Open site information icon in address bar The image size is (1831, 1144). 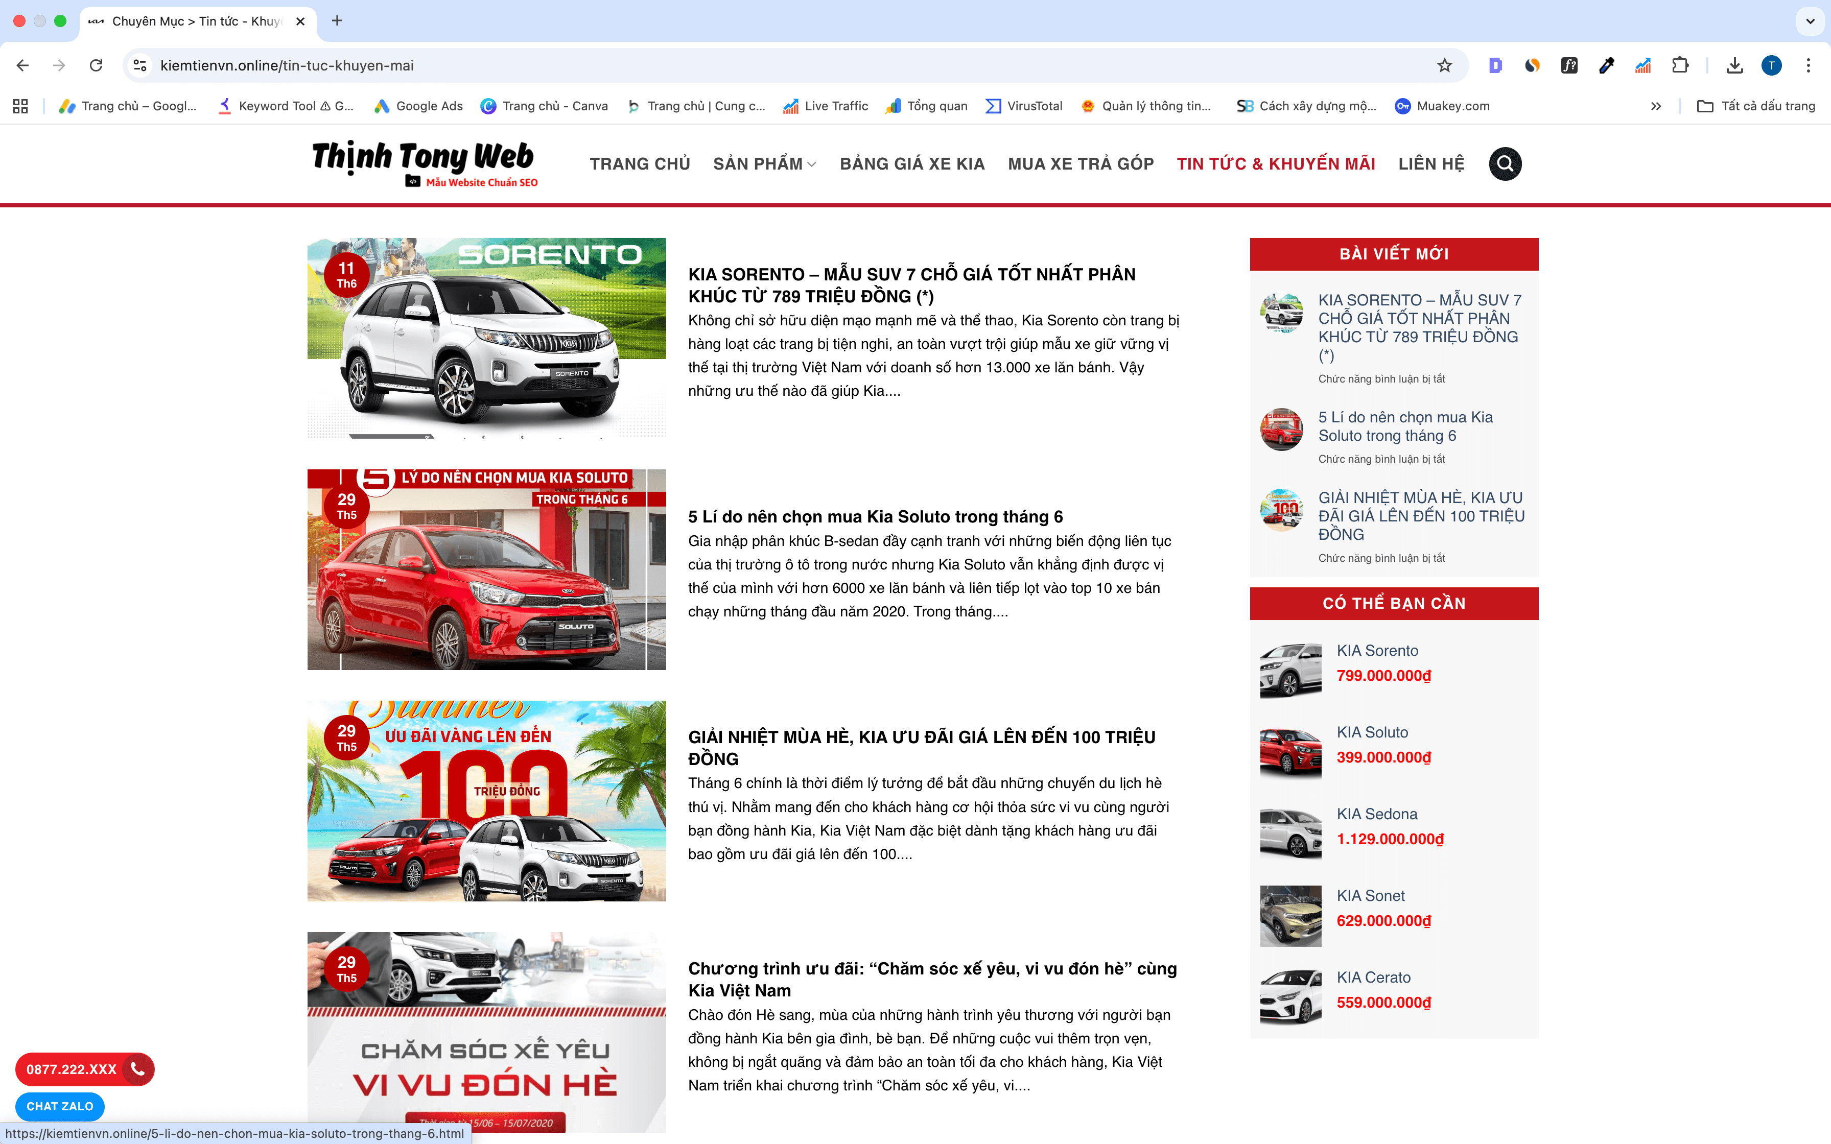(x=140, y=66)
